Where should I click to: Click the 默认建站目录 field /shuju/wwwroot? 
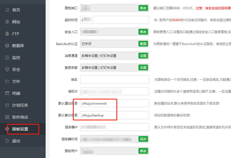(115, 103)
